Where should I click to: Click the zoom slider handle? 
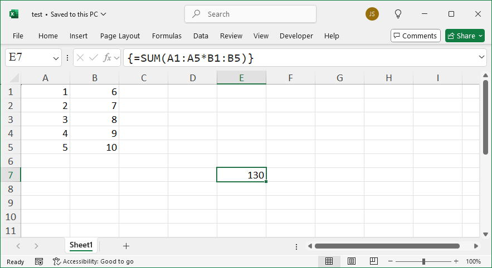[423, 261]
